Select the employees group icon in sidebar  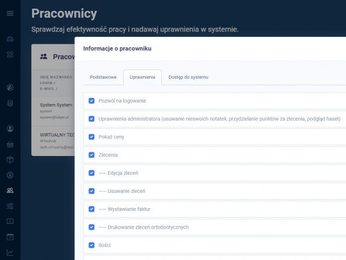(x=10, y=190)
